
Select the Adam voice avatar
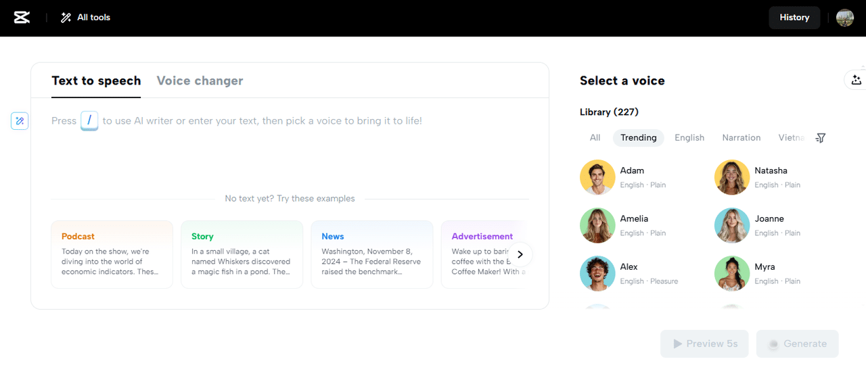(597, 177)
